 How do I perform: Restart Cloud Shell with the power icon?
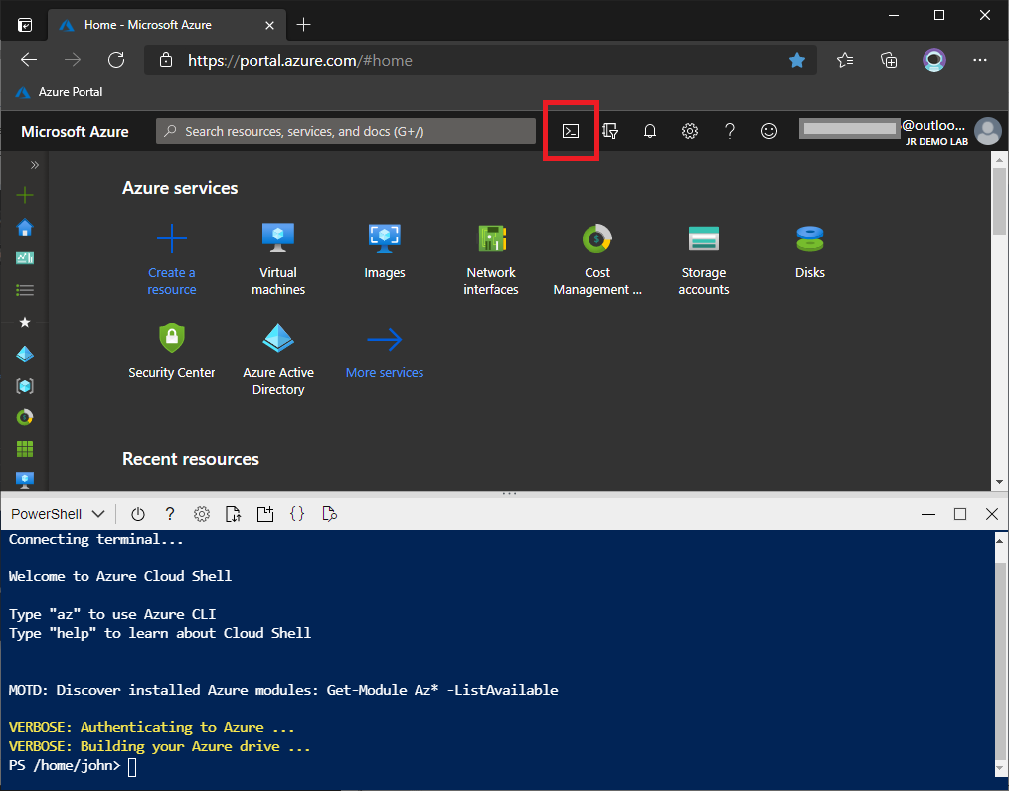(x=138, y=514)
